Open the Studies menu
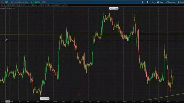This screenshot has width=184, height=103. click(181, 2)
